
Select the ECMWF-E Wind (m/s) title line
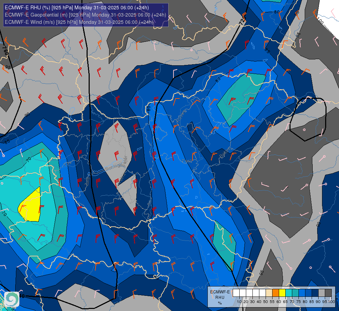(79, 22)
